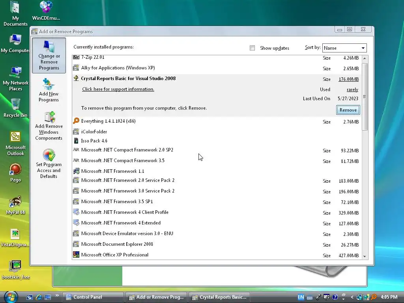The width and height of the screenshot is (404, 303).
Task: Click the Microsoft Document Explorer 2008 icon
Action: pyautogui.click(x=76, y=244)
